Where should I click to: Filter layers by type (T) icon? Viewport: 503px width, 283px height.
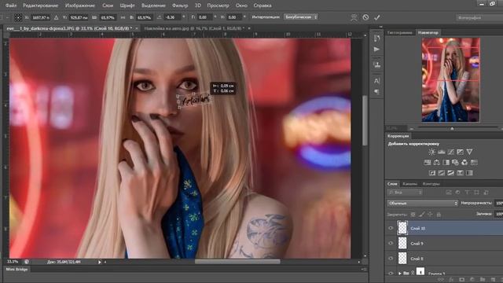pos(467,193)
